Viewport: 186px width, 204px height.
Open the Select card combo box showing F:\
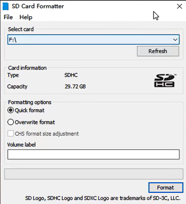[x=94, y=40]
